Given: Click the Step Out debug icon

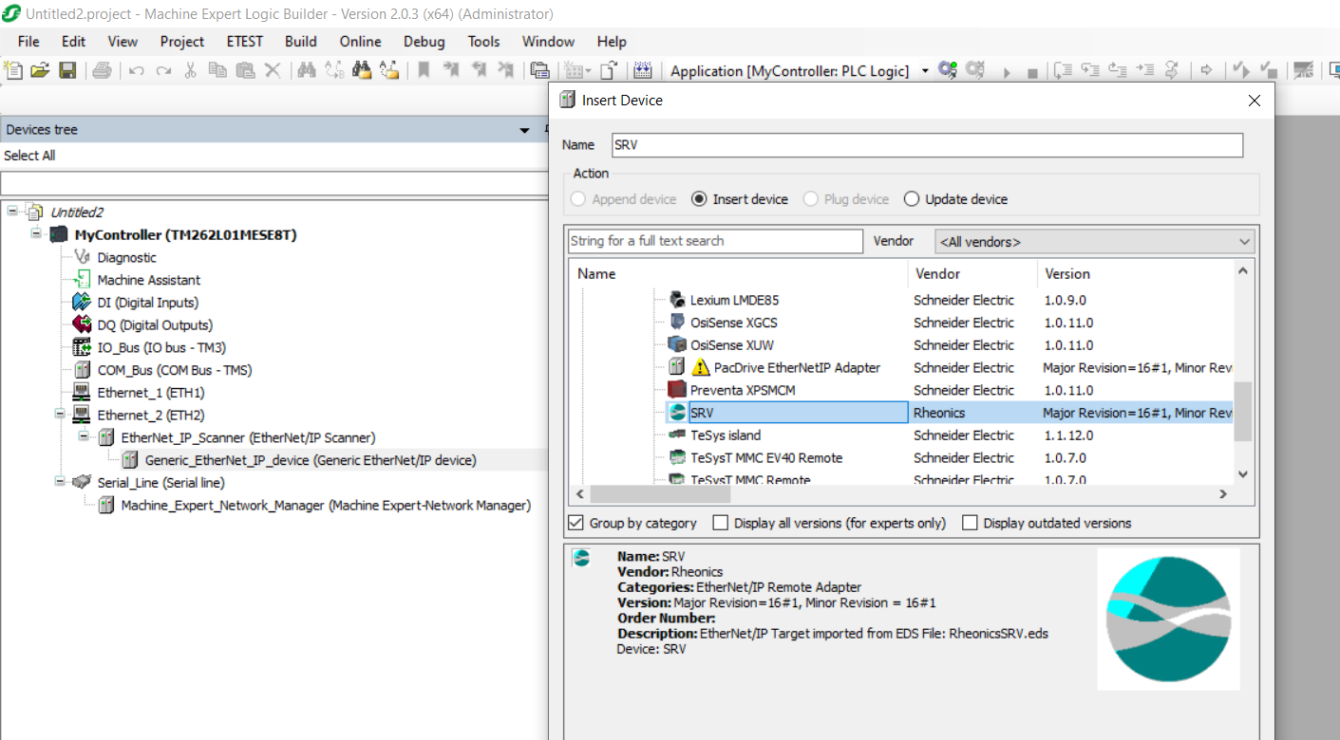Looking at the screenshot, I should [x=1118, y=71].
